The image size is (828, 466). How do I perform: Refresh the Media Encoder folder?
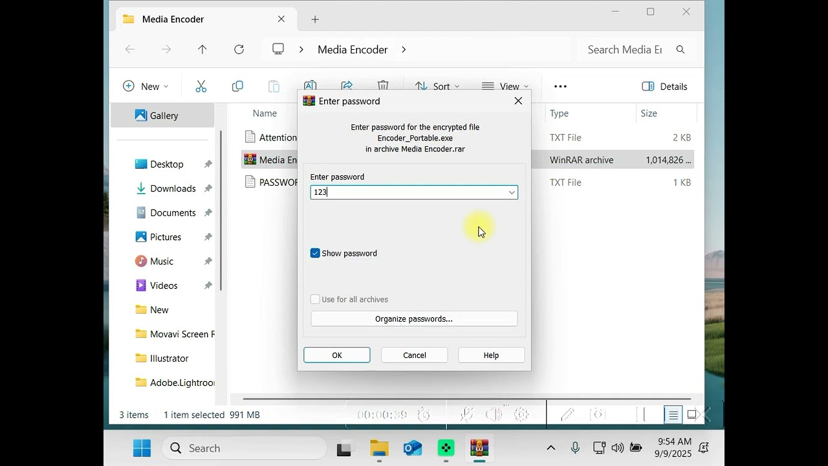239,49
